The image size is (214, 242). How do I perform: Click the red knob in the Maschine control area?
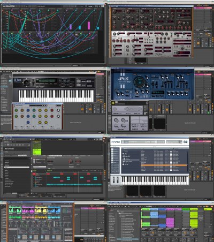point(71,162)
